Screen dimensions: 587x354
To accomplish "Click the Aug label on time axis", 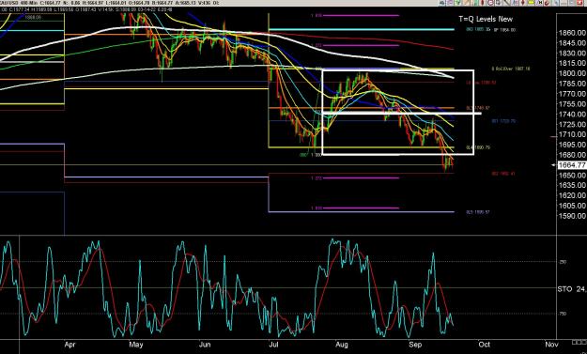I will (x=342, y=345).
